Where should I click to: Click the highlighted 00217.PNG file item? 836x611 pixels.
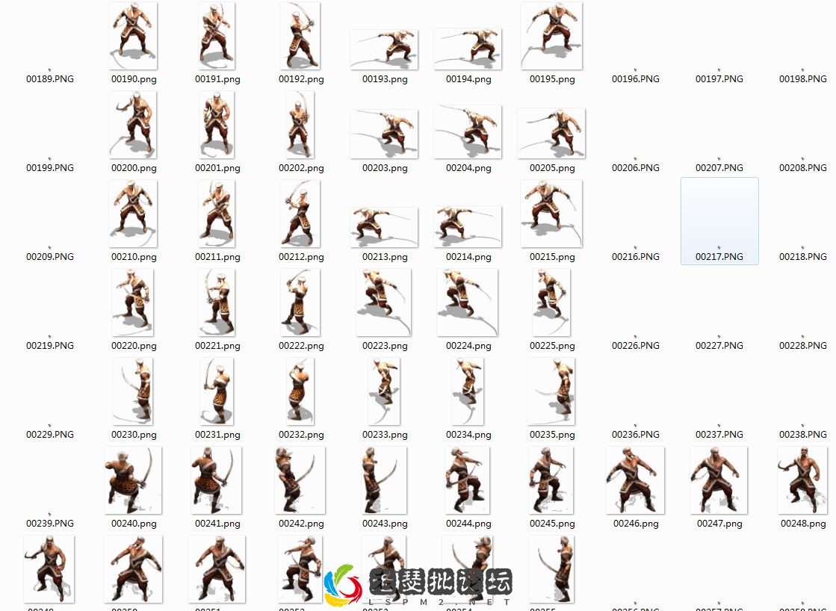[719, 221]
